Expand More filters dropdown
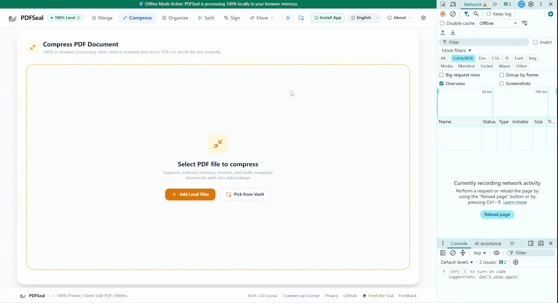Screen dimensions: 558x303 pyautogui.click(x=457, y=50)
